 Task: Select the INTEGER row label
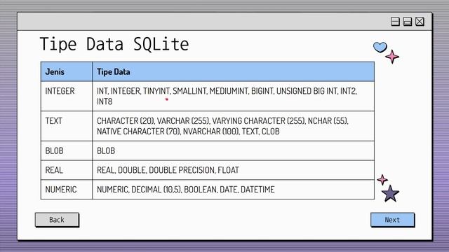pos(60,91)
